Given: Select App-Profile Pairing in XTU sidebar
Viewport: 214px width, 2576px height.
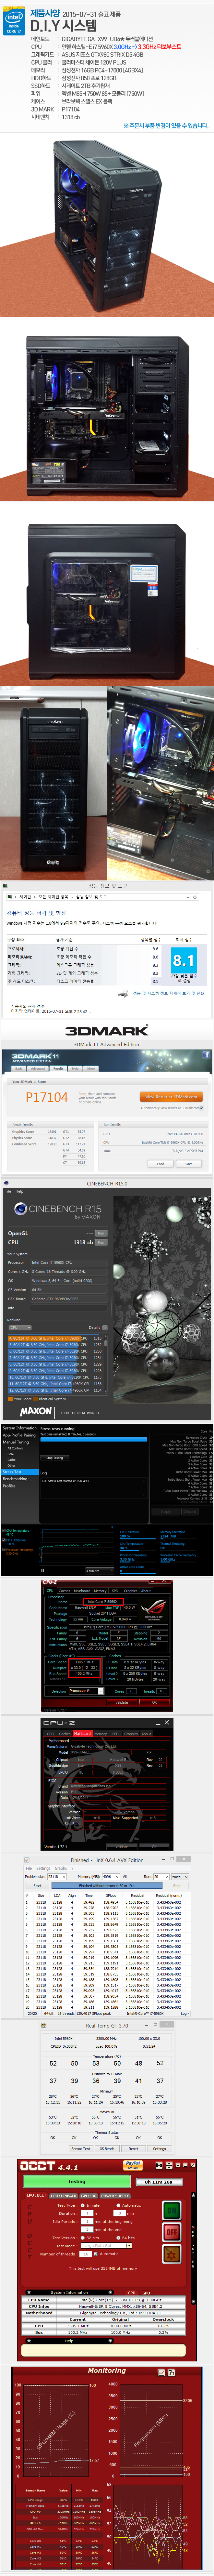Looking at the screenshot, I should click(x=19, y=1435).
